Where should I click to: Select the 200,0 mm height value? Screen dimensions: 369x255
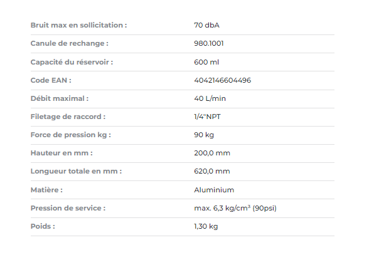tap(212, 153)
